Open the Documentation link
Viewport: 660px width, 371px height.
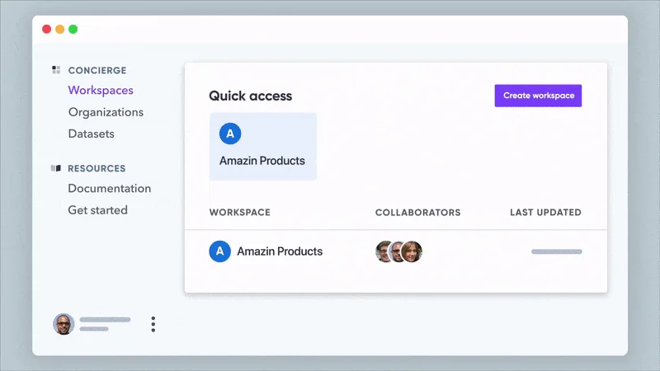[109, 189]
